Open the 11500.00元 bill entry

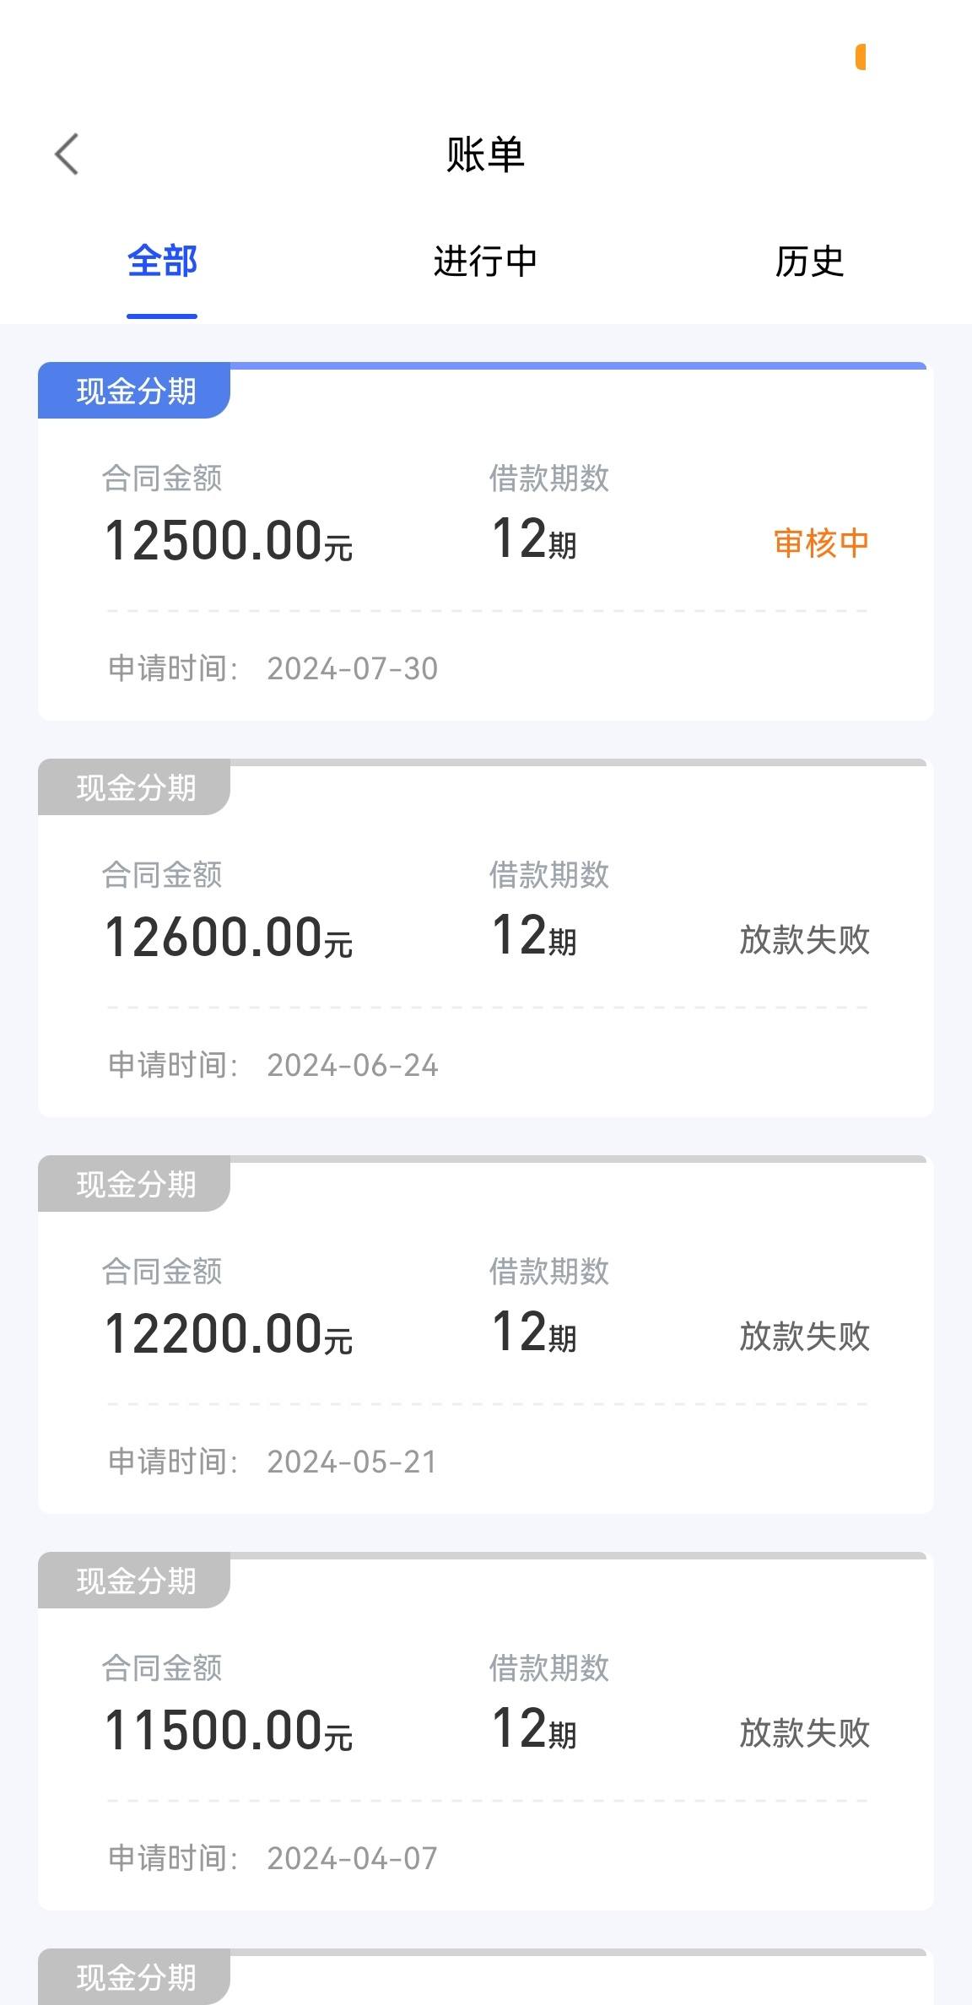[485, 1731]
